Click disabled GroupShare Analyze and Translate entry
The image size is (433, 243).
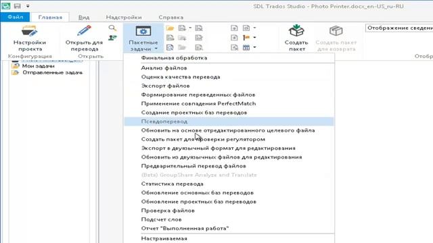pyautogui.click(x=229, y=175)
